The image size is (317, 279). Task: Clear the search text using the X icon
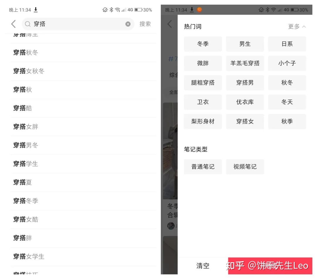coord(128,24)
